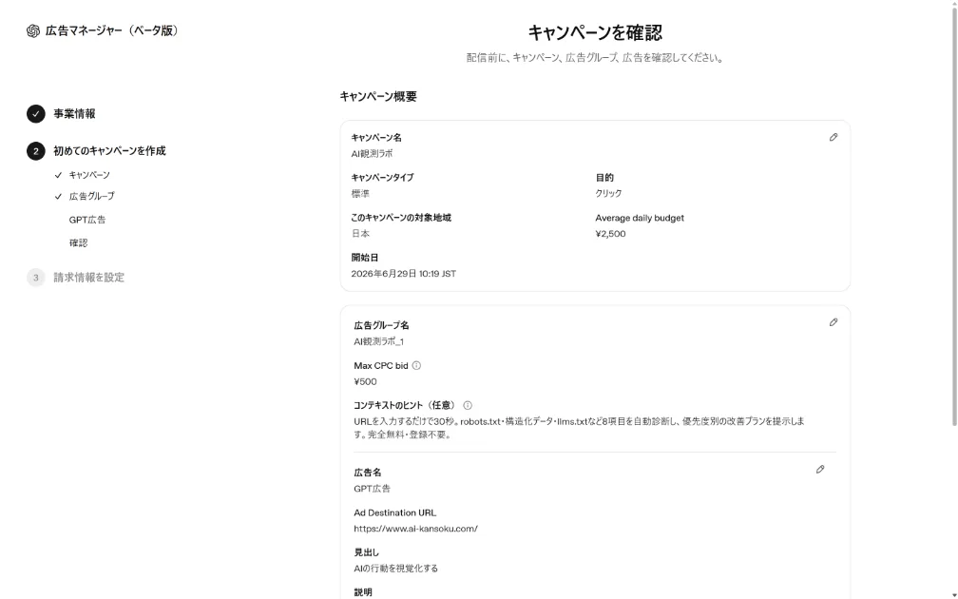Click the step 3 circle icon
This screenshot has width=958, height=599.
(35, 278)
